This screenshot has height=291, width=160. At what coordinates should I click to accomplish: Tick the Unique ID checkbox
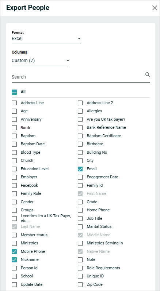point(80,276)
